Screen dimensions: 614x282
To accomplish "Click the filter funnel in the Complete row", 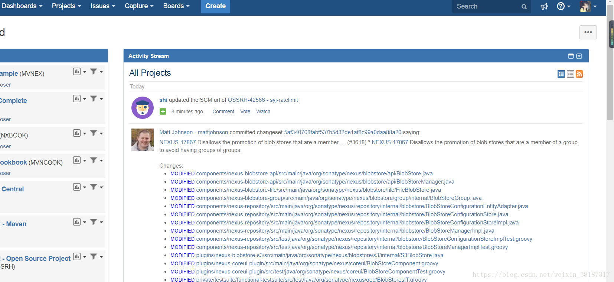I will click(94, 98).
